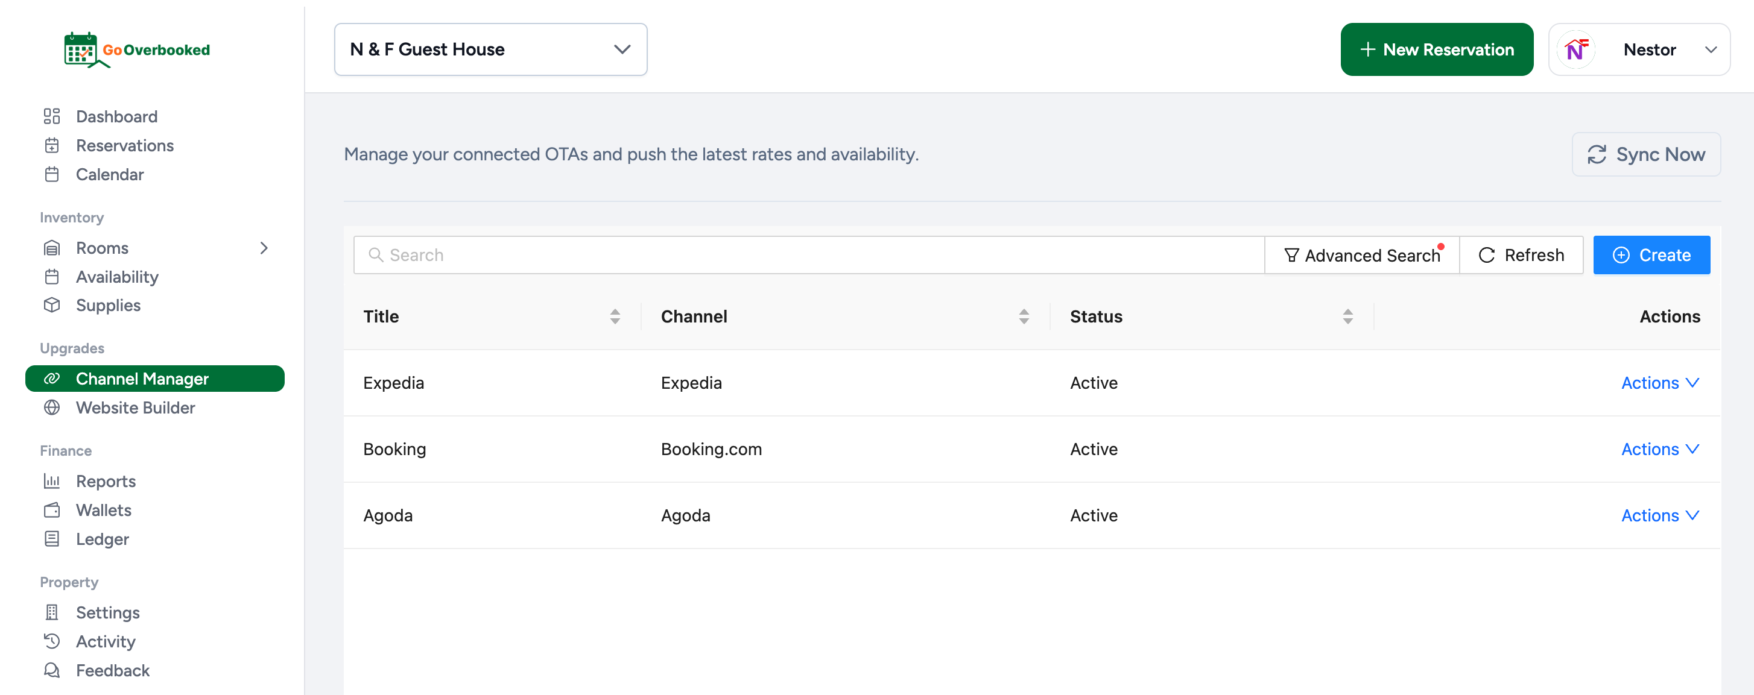
Task: Click the Channel Manager link icon
Action: pos(52,379)
